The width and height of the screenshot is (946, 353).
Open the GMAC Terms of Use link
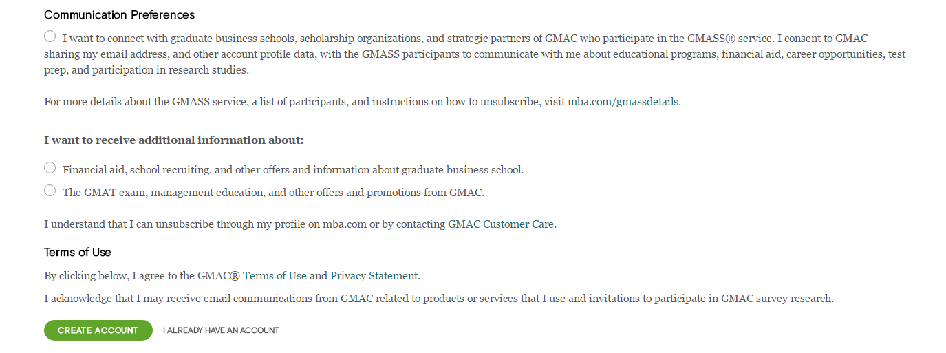tap(275, 276)
